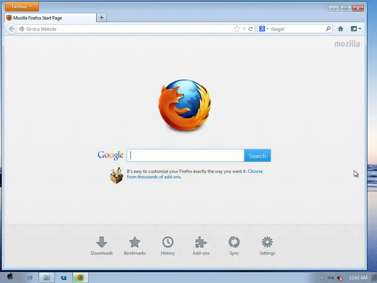Image resolution: width=377 pixels, height=283 pixels.
Task: Click the 12:43 AM clock
Action: (x=358, y=278)
